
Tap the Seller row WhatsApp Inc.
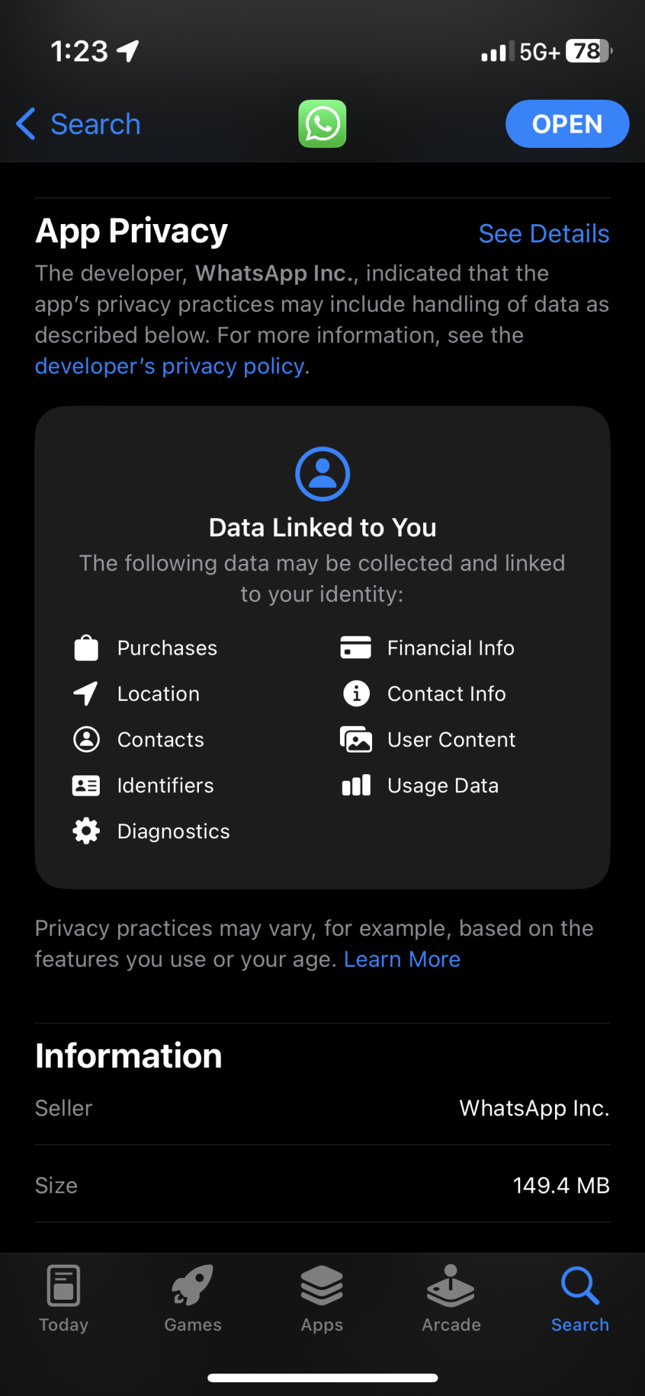(322, 1108)
